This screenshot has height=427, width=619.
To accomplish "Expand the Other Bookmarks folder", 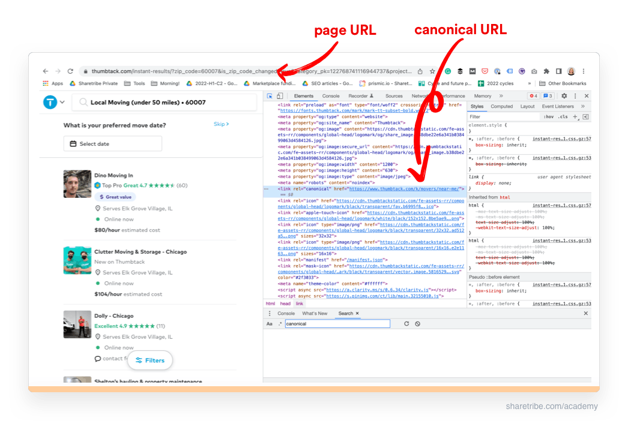I will 567,83.
